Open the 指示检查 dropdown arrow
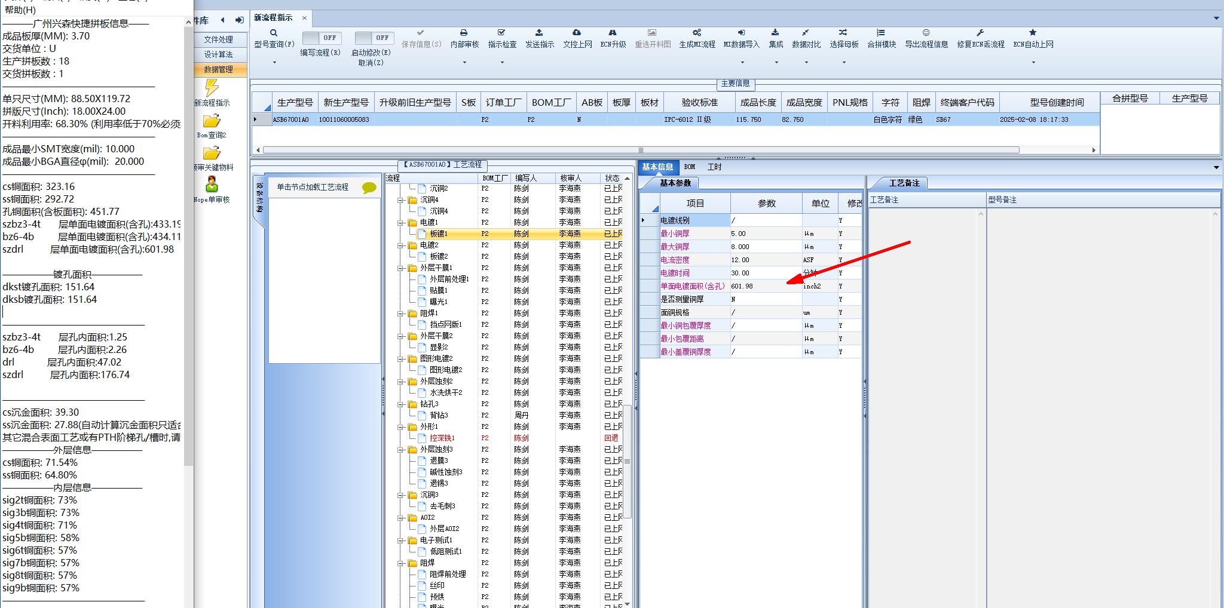The image size is (1224, 608). (x=502, y=62)
